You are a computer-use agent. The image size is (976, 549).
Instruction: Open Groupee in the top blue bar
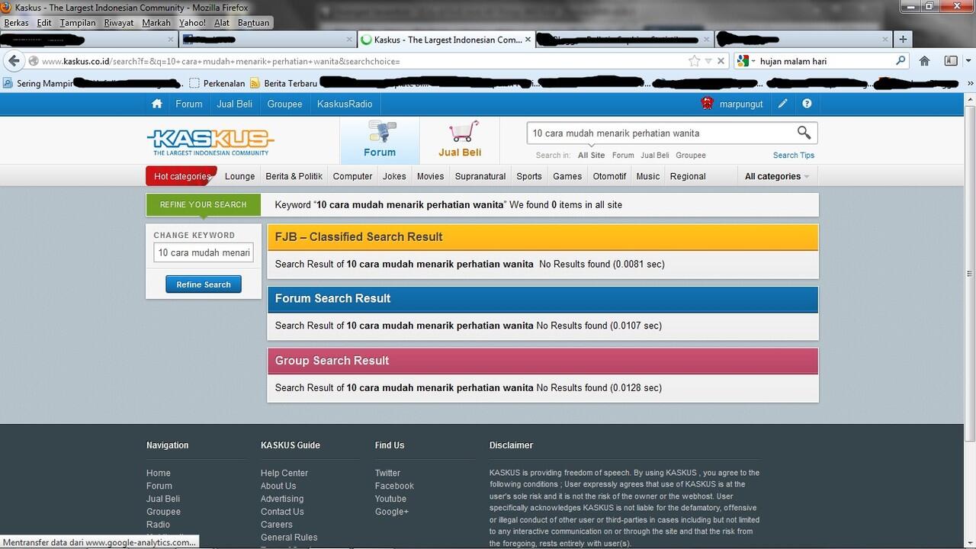tap(284, 104)
